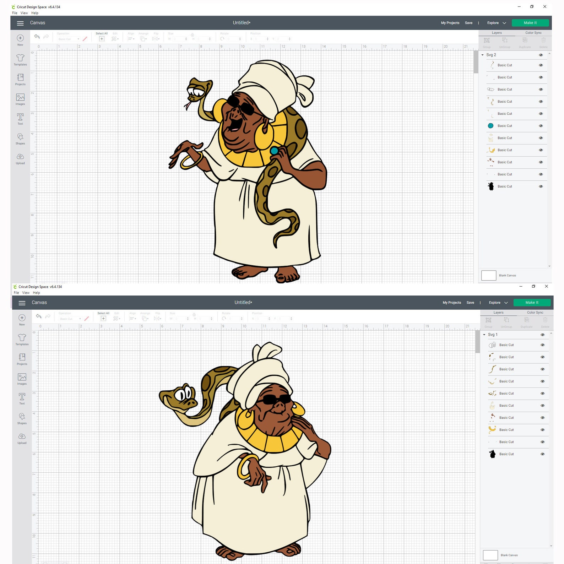Switch to Layers tab in Svg 2 window
The height and width of the screenshot is (564, 564).
pyautogui.click(x=497, y=33)
